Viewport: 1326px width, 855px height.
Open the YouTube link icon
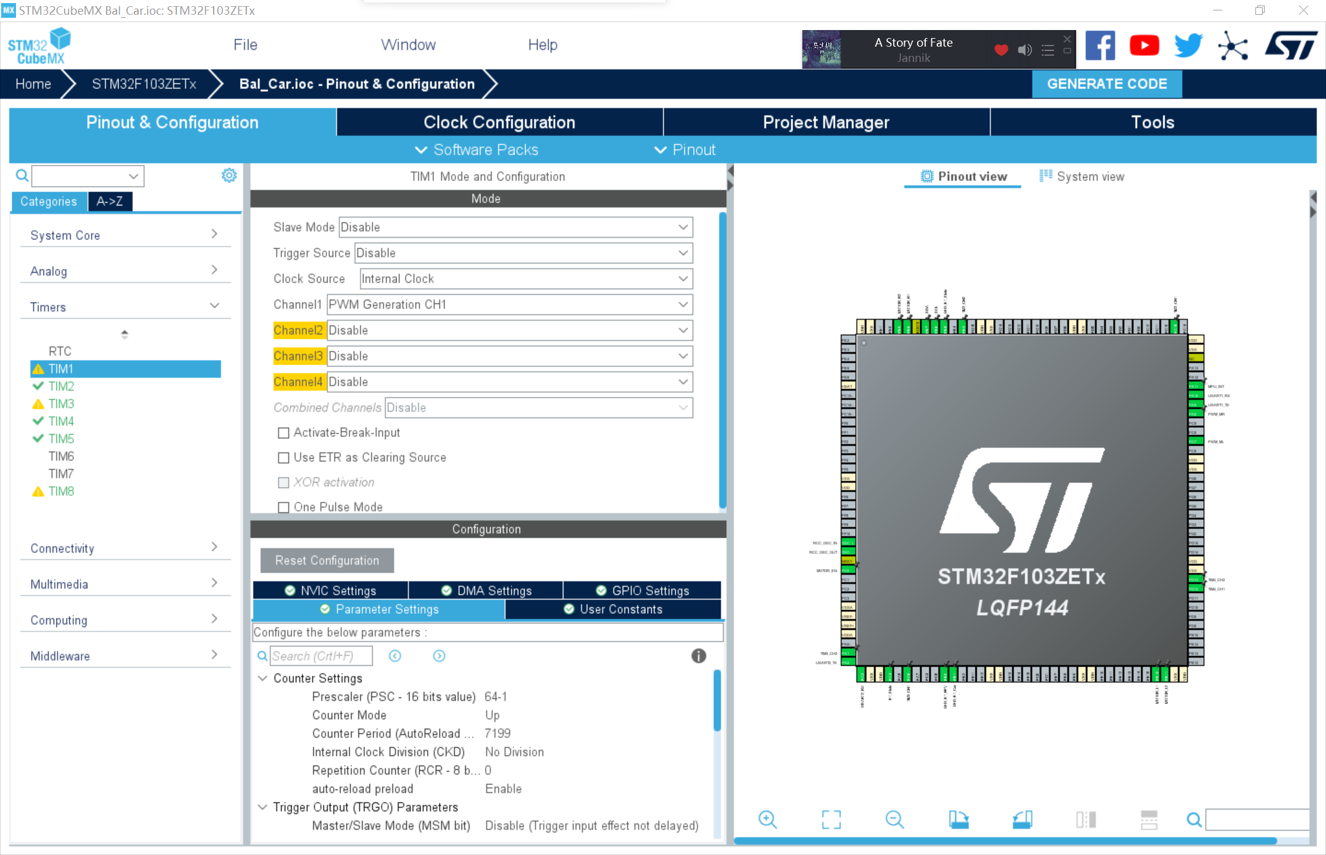point(1144,46)
